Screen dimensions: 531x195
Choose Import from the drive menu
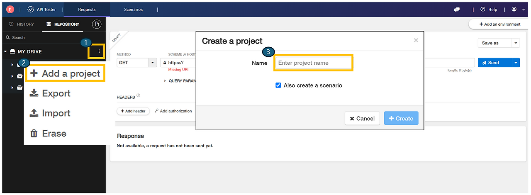(50, 113)
